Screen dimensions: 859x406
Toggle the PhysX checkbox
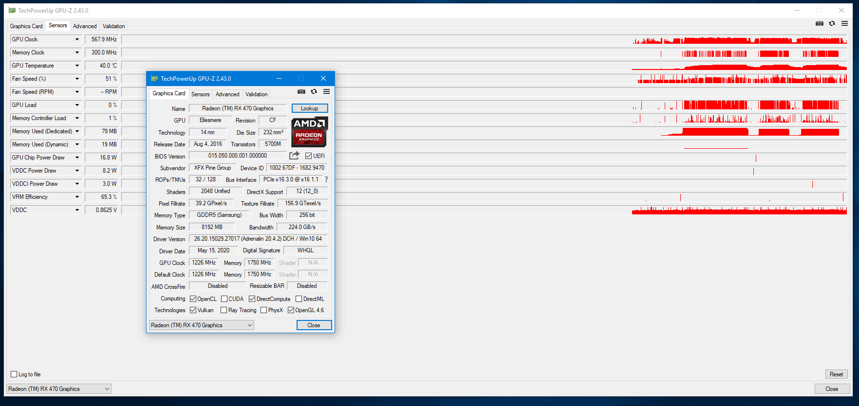[x=263, y=310]
